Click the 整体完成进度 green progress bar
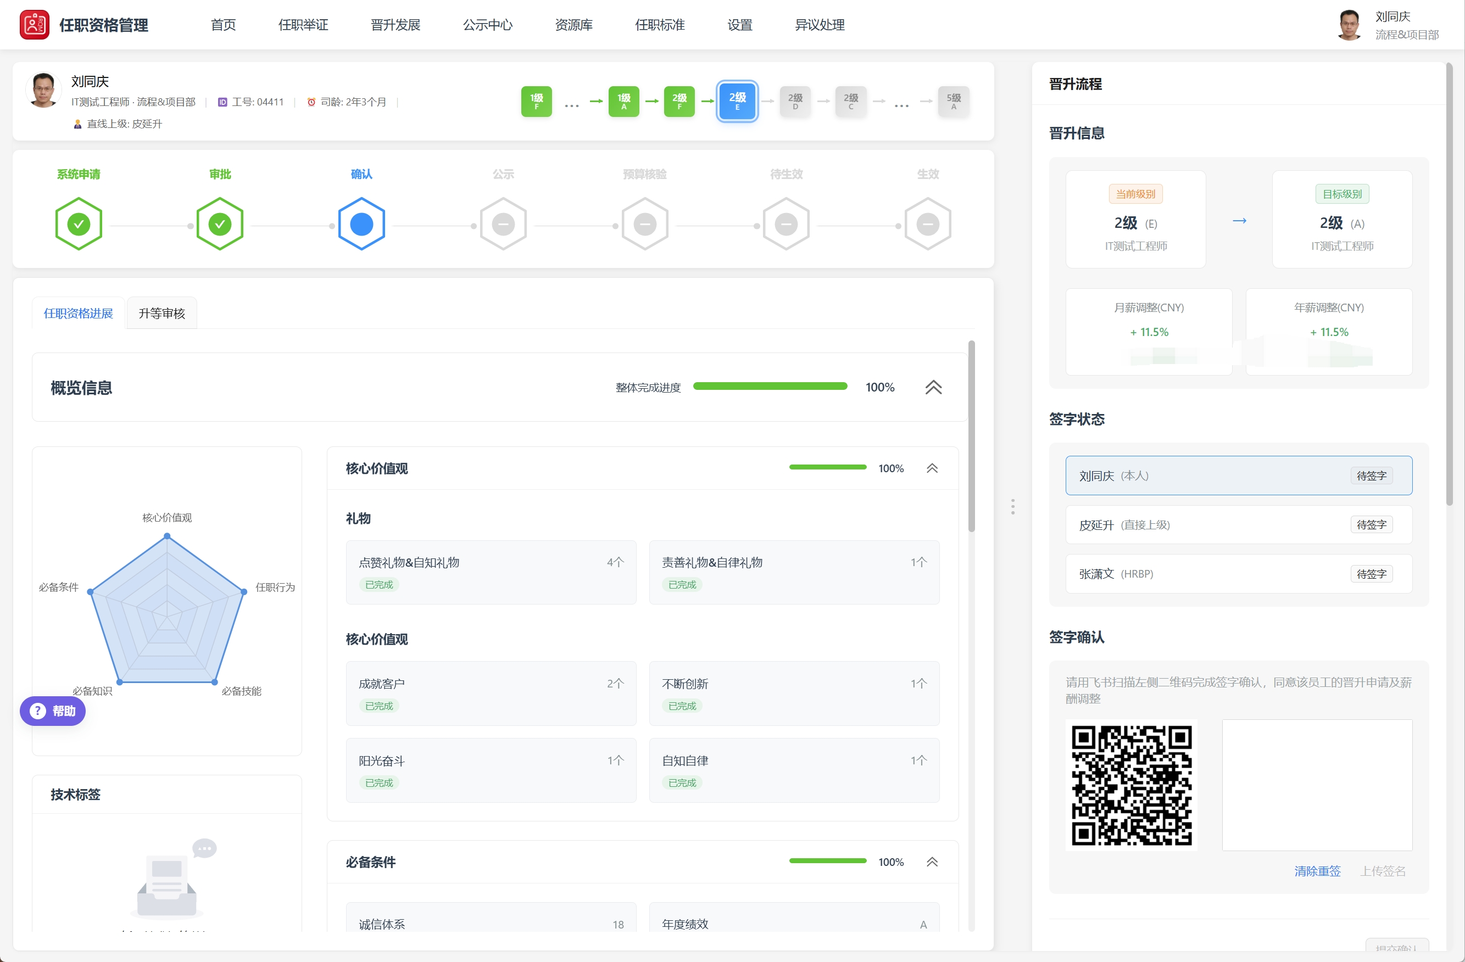 770,387
